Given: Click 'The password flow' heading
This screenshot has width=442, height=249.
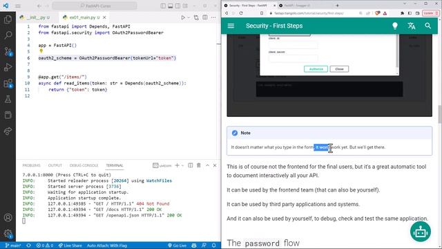Looking at the screenshot, I should coord(263,243).
